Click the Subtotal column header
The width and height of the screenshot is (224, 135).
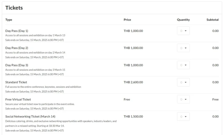[212, 20]
